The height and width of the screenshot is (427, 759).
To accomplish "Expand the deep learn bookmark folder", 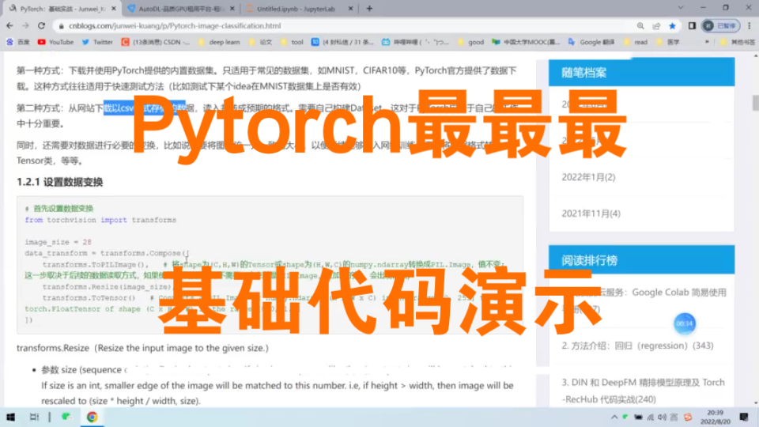I will coord(219,42).
